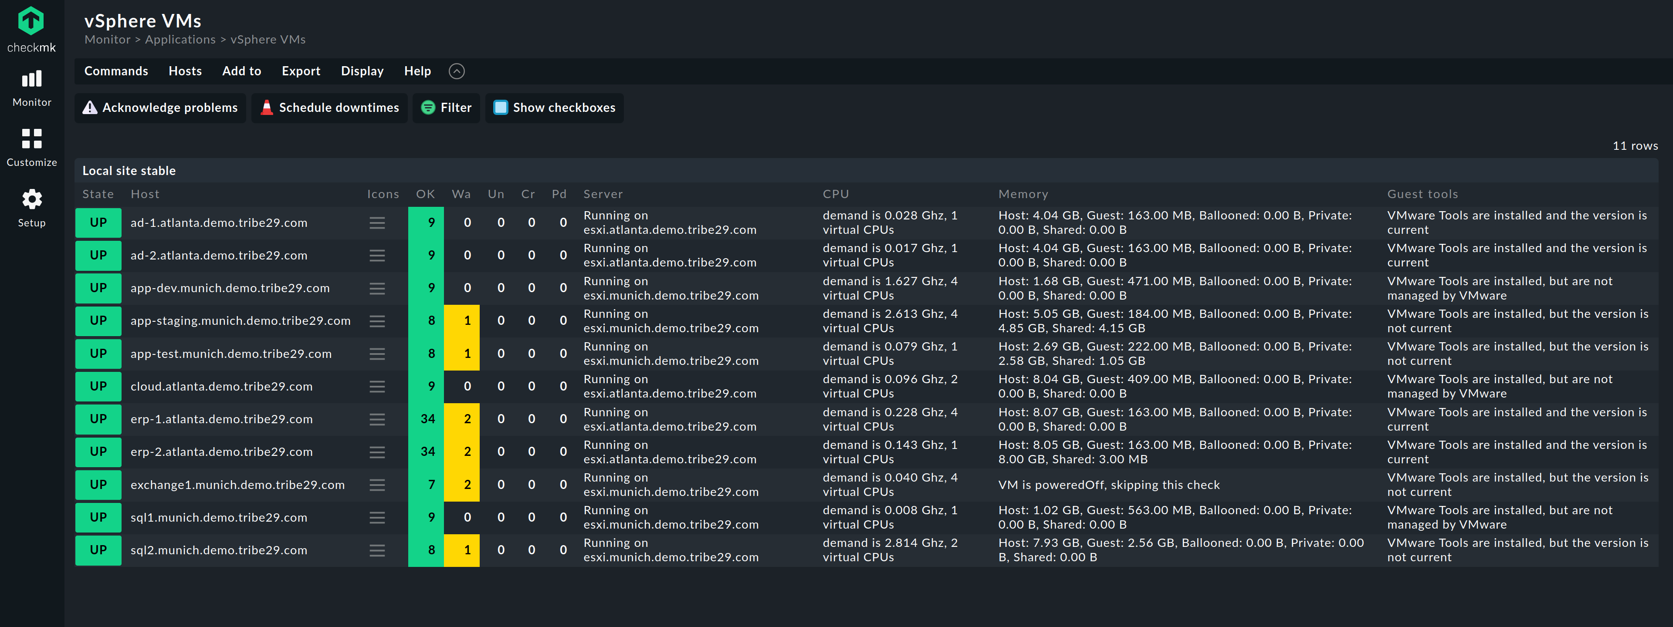The width and height of the screenshot is (1673, 627).
Task: Open action menu icon for cloud.atlanta host
Action: (377, 386)
